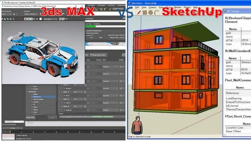Screen dimensions: 251x141
Task: Select the Rectangle tool in SketchUp
Action: coord(145,12)
